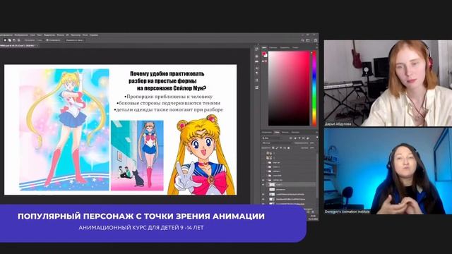Open the History panel icon in collapsed dock
Viewport: 452px width, 254px height.
pyautogui.click(x=257, y=49)
